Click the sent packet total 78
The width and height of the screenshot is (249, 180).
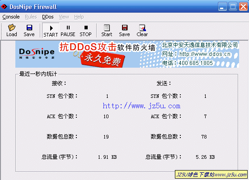204,137
